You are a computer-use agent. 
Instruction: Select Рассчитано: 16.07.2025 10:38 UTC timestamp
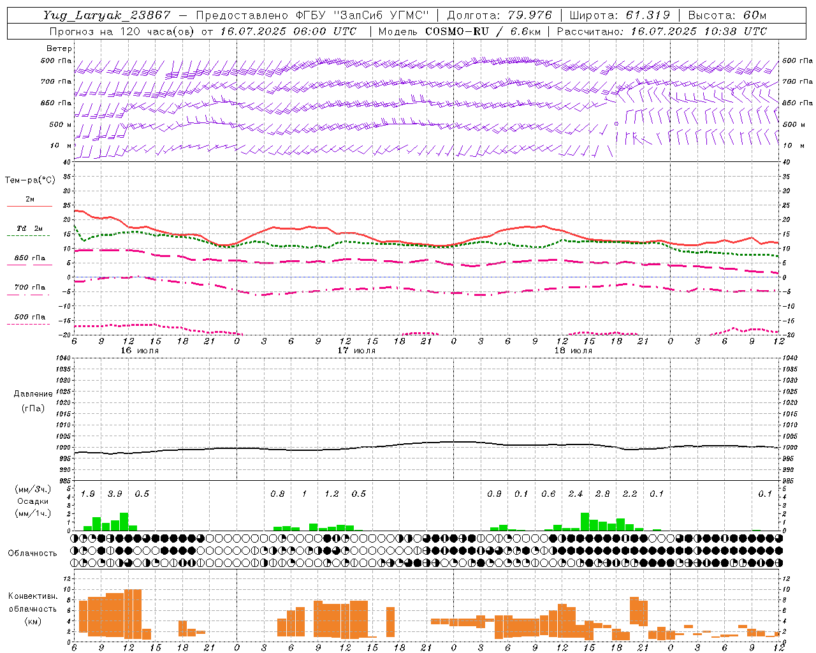[x=662, y=31]
